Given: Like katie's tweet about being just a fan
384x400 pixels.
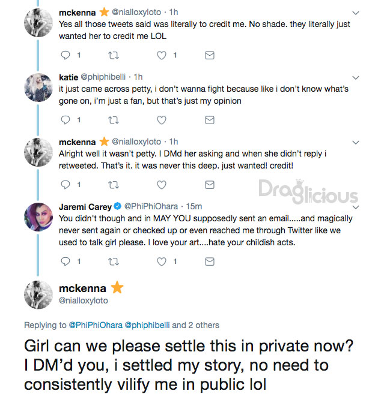Looking at the screenshot, I should click(x=161, y=120).
